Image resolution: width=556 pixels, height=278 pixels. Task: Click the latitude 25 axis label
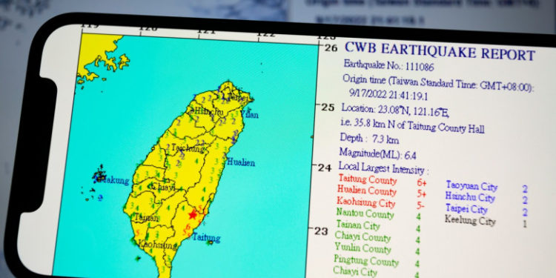pyautogui.click(x=328, y=107)
